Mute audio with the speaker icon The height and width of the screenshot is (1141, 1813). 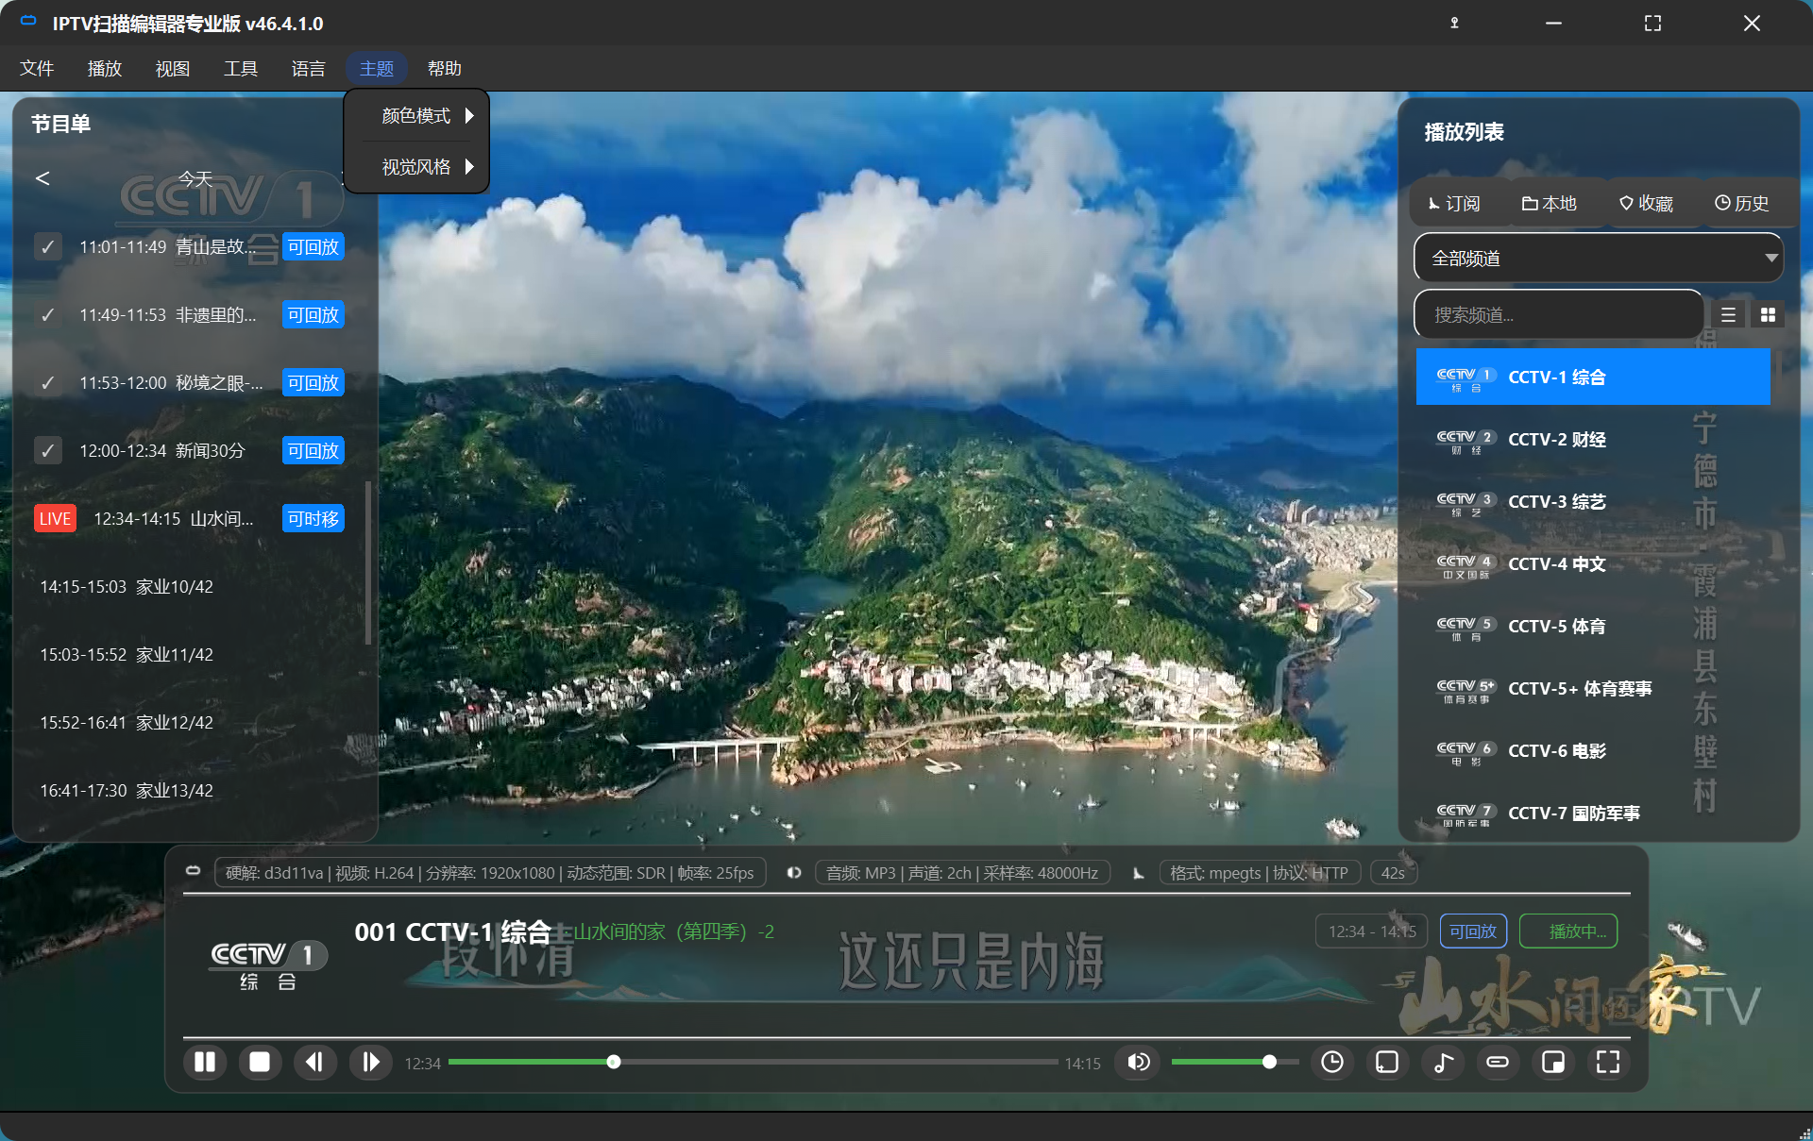pos(1138,1063)
